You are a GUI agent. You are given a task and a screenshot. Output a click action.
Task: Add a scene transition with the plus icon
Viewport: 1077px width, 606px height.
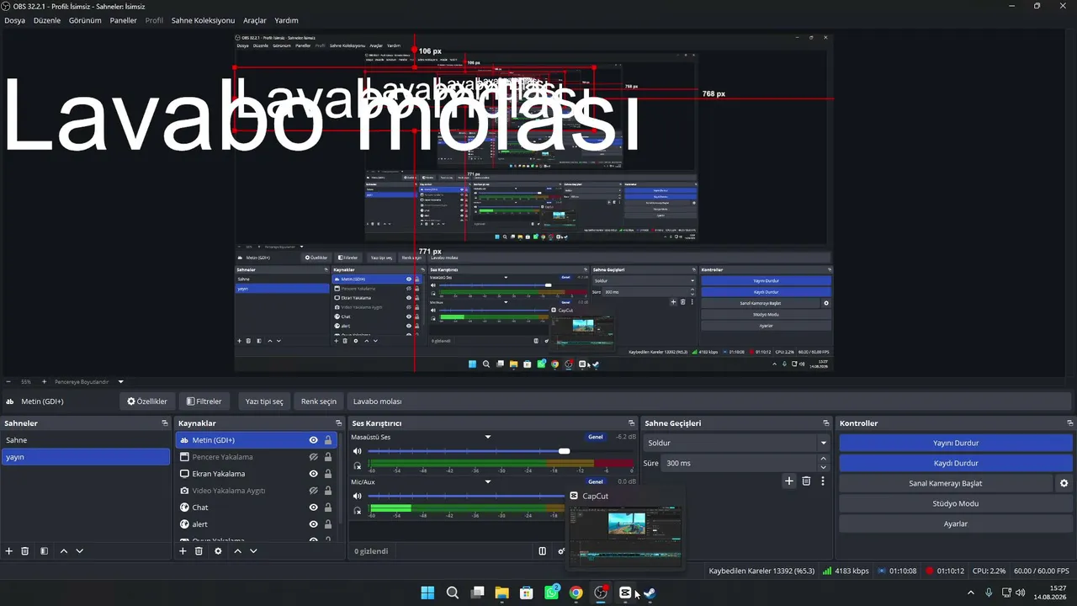tap(788, 481)
